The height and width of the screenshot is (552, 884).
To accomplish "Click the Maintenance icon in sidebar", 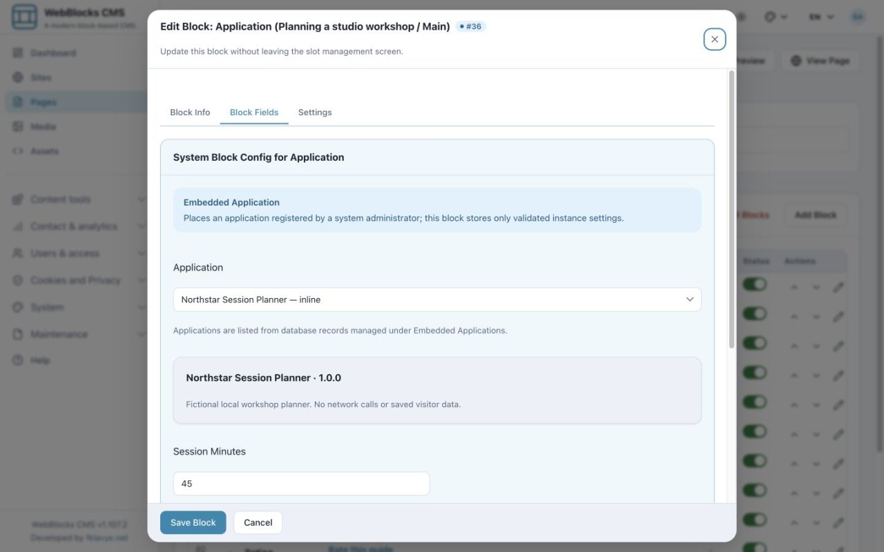I will tap(18, 334).
